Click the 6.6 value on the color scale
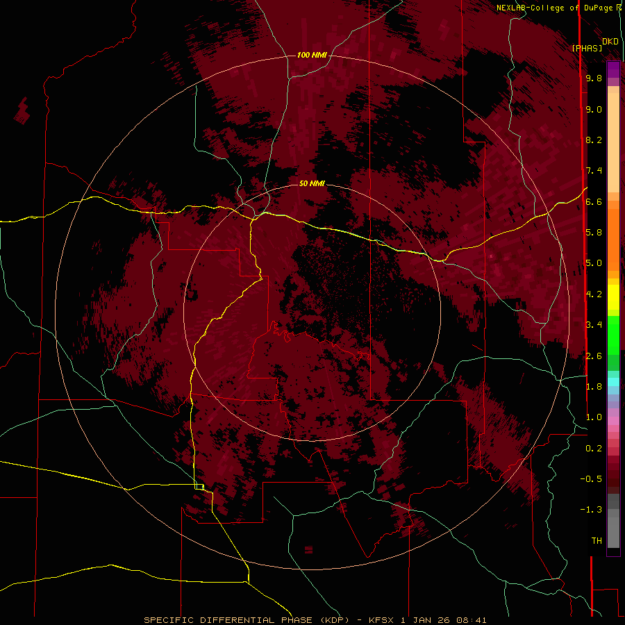 594,201
